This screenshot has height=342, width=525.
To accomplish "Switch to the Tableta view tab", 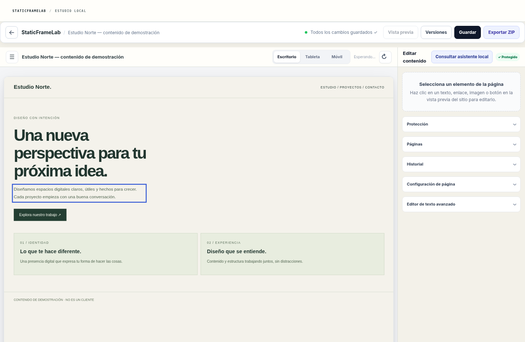I will tap(312, 57).
